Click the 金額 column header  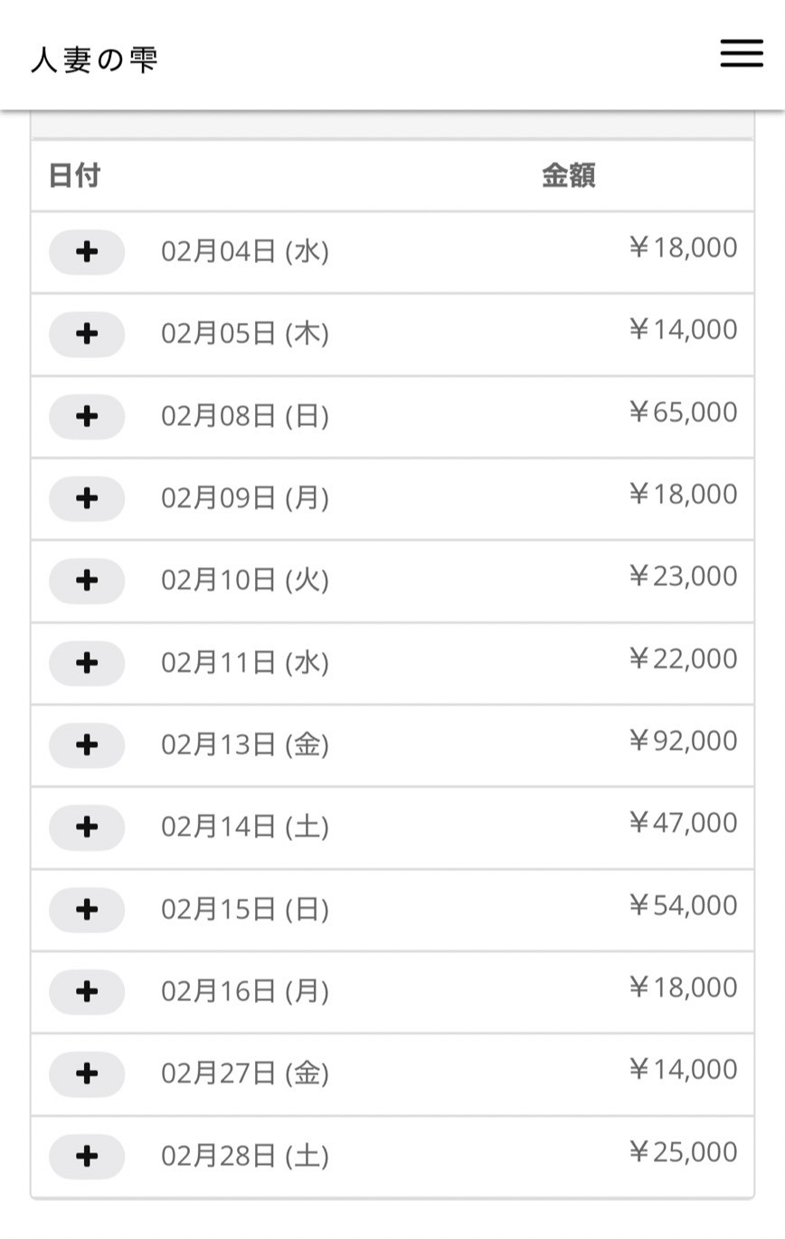[x=568, y=175]
